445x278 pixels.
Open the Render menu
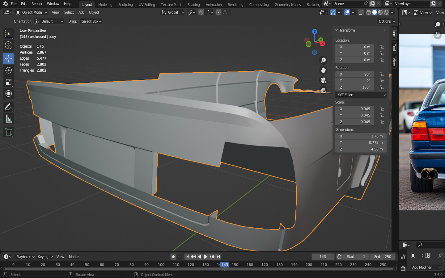tap(37, 4)
